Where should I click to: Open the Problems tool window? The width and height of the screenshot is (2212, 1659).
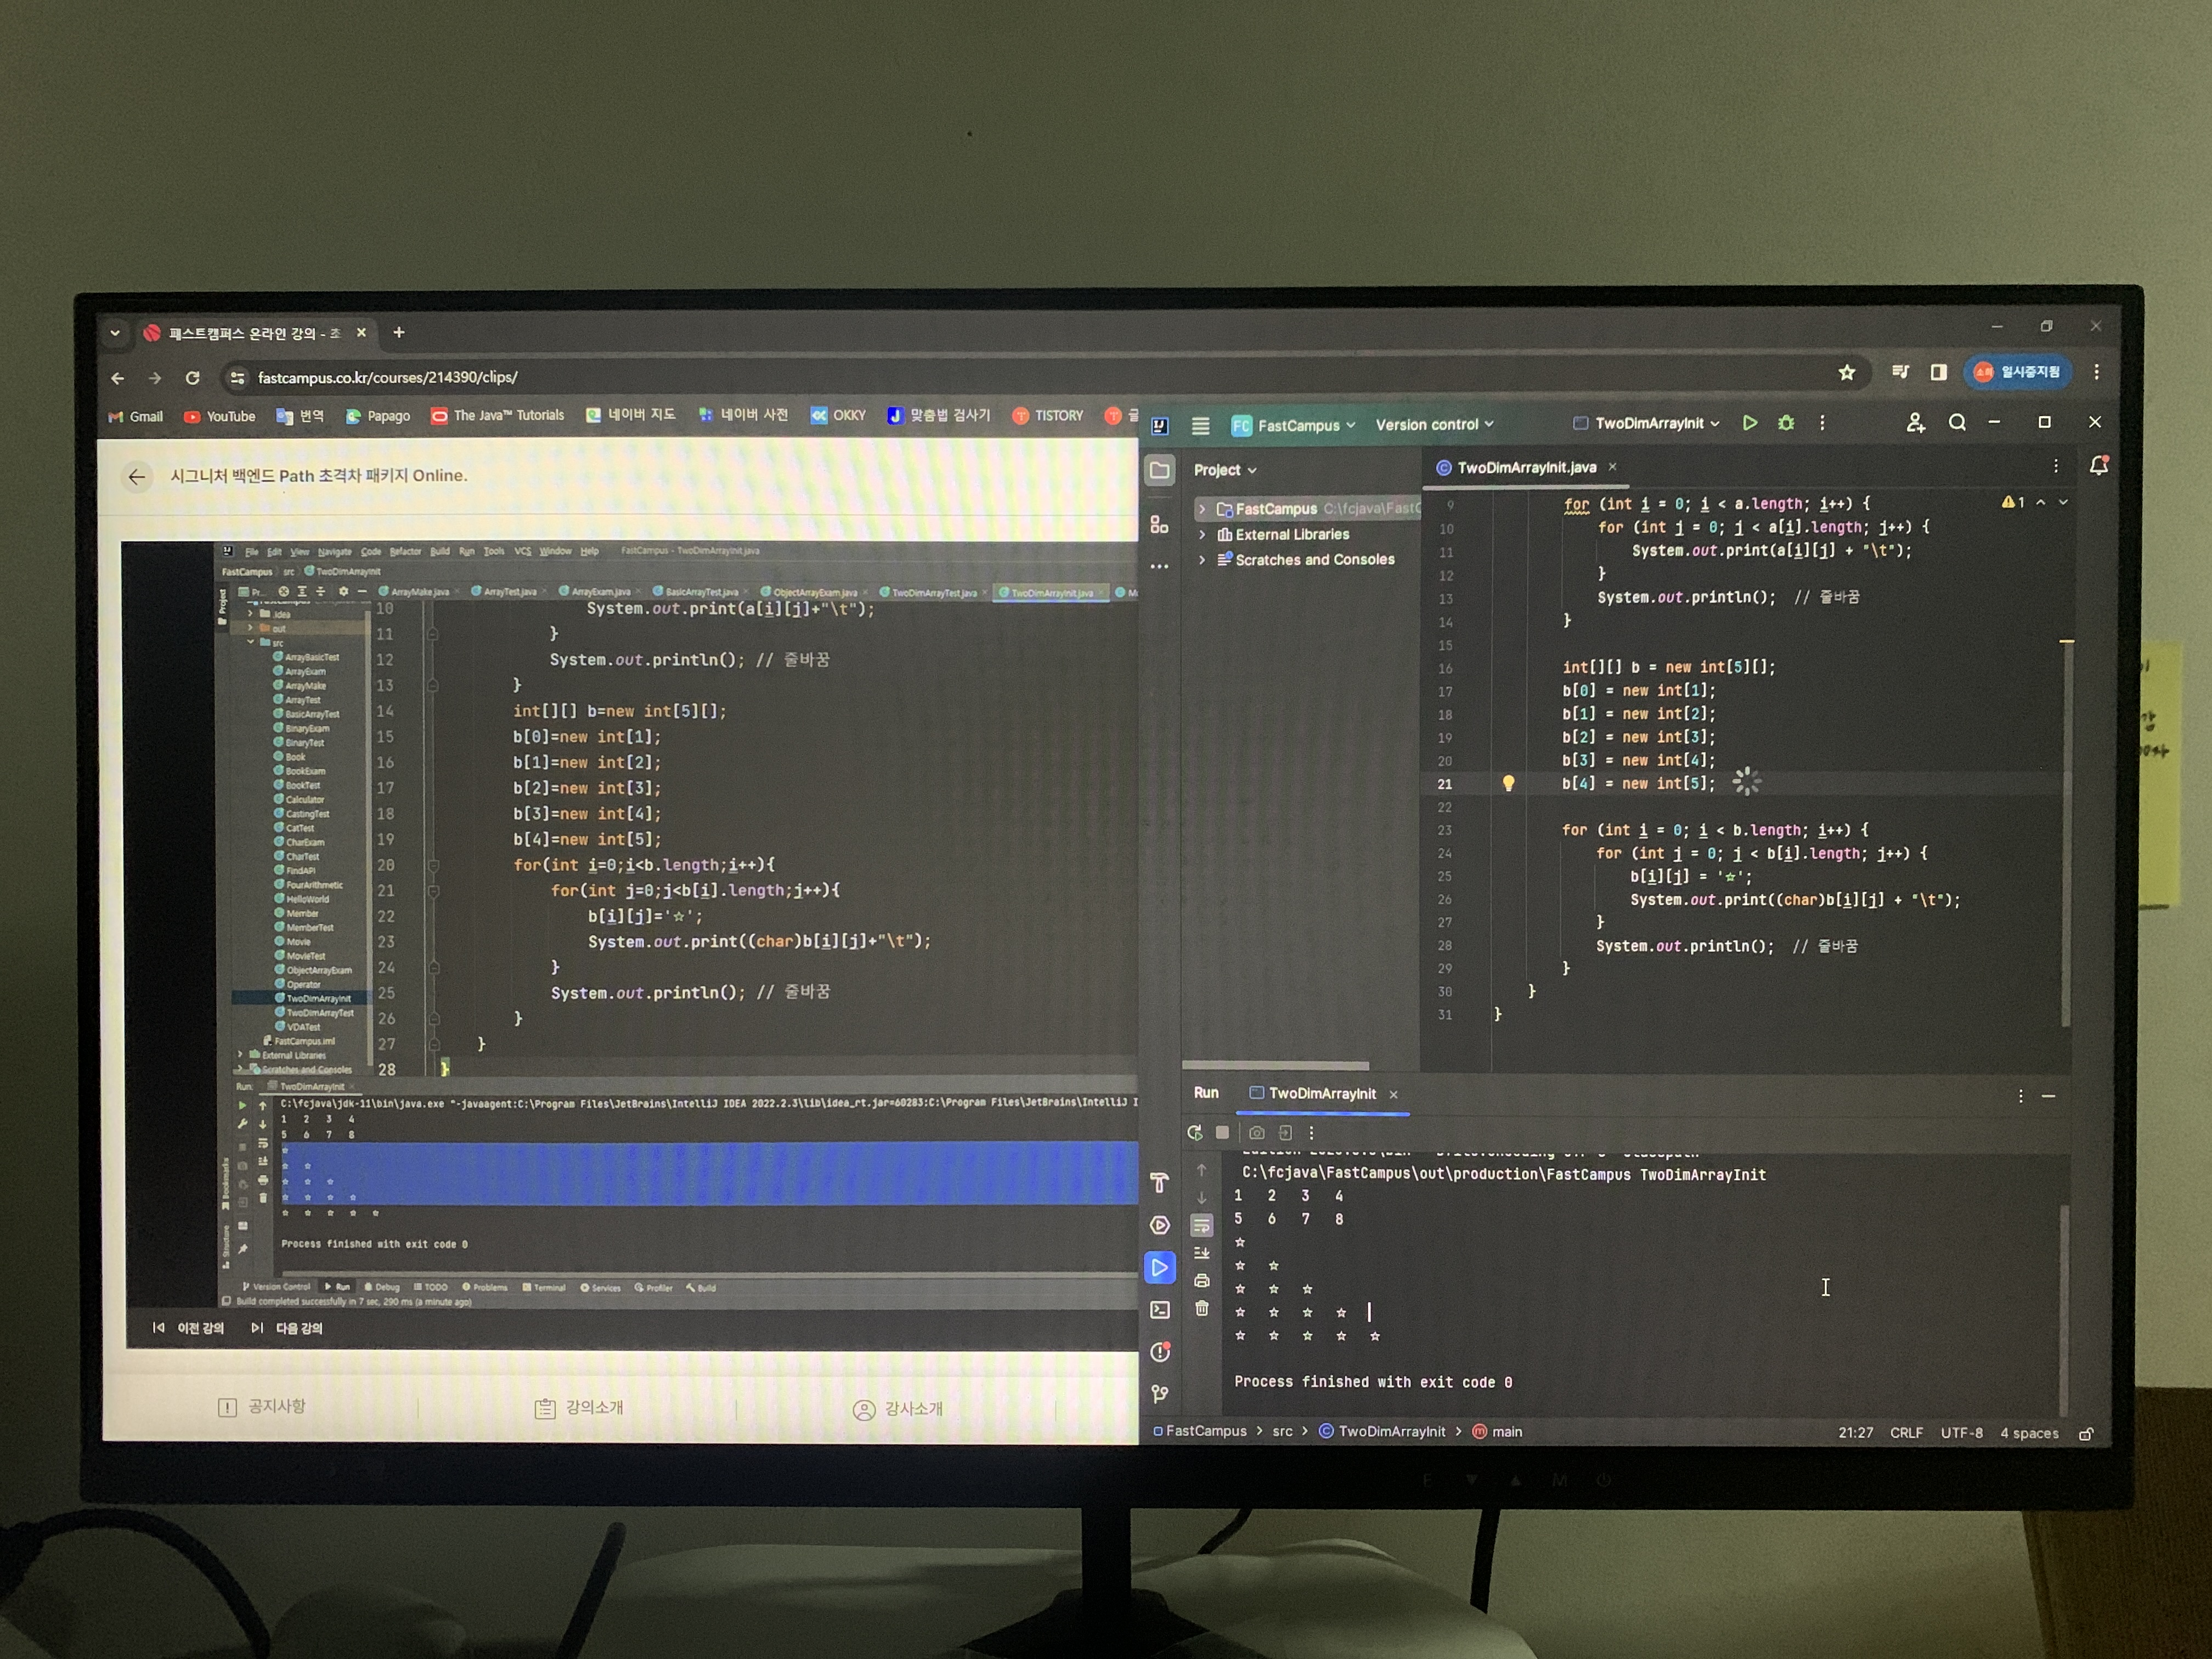pyautogui.click(x=1160, y=1352)
